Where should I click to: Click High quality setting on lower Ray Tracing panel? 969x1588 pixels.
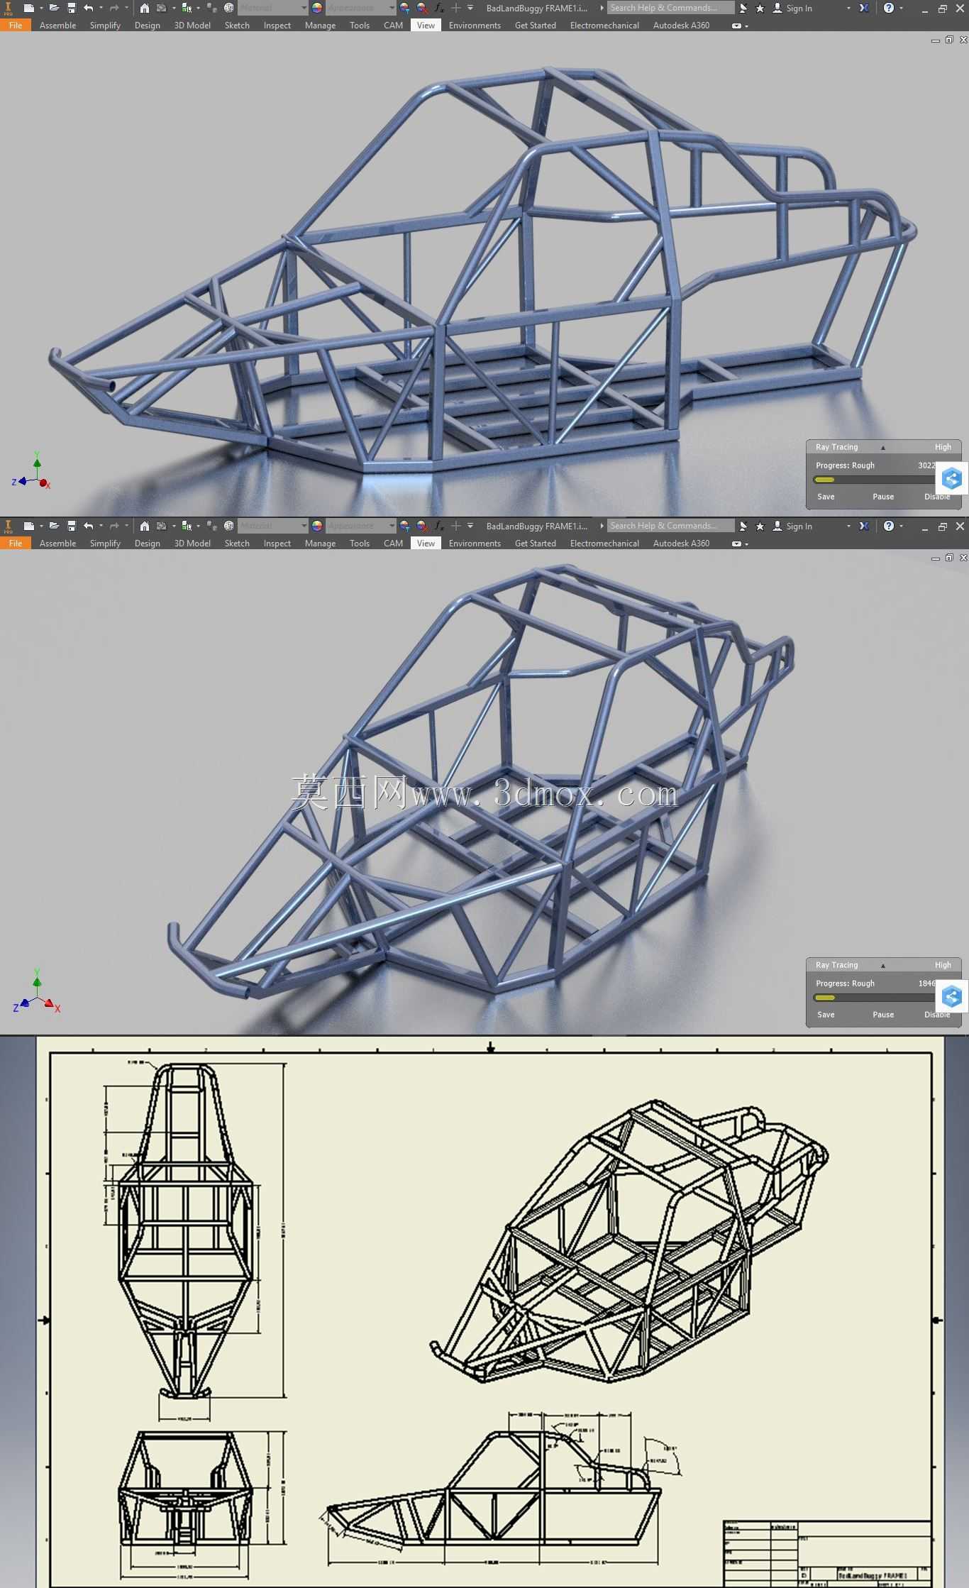point(943,965)
